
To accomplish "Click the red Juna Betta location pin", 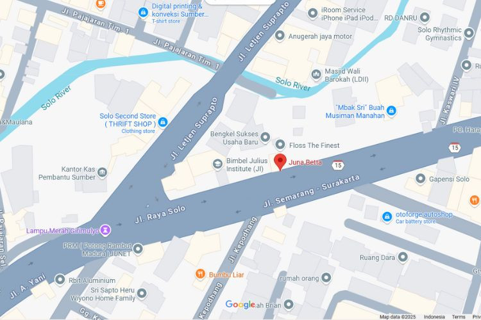I will [x=280, y=162].
